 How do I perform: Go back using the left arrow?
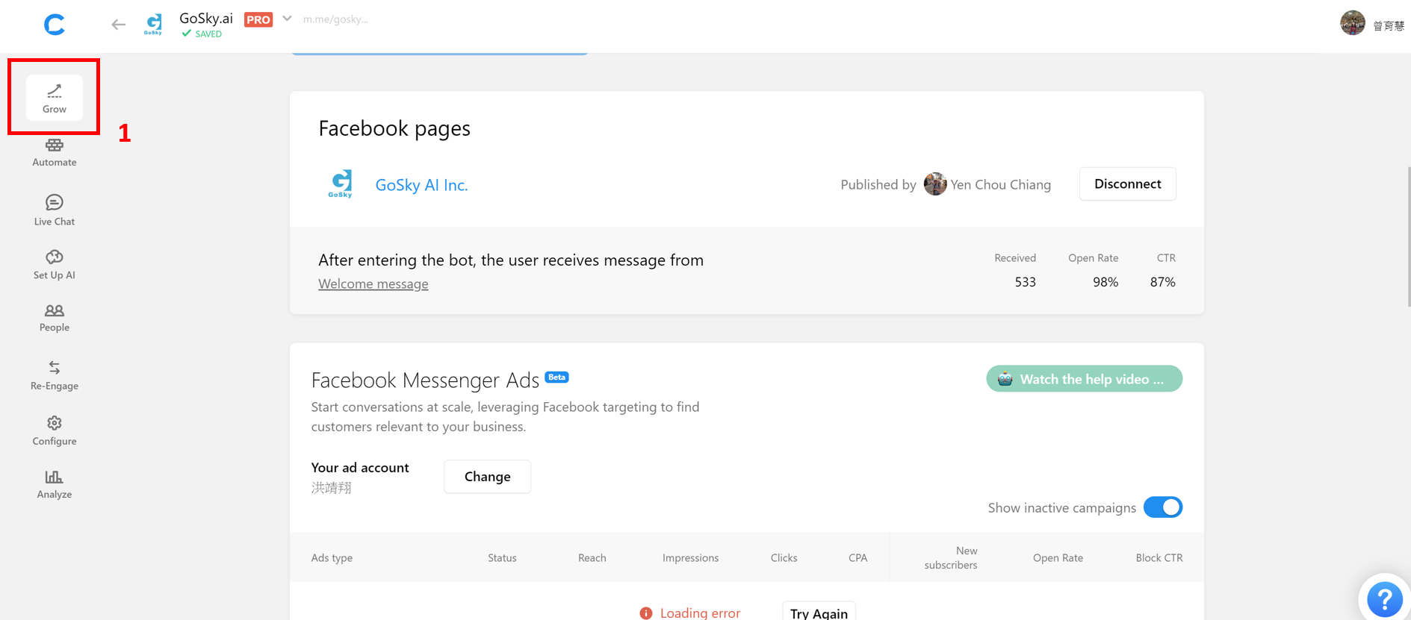[x=118, y=25]
